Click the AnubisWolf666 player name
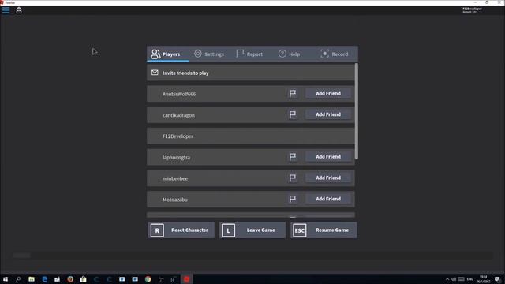The image size is (505, 284). (x=179, y=94)
